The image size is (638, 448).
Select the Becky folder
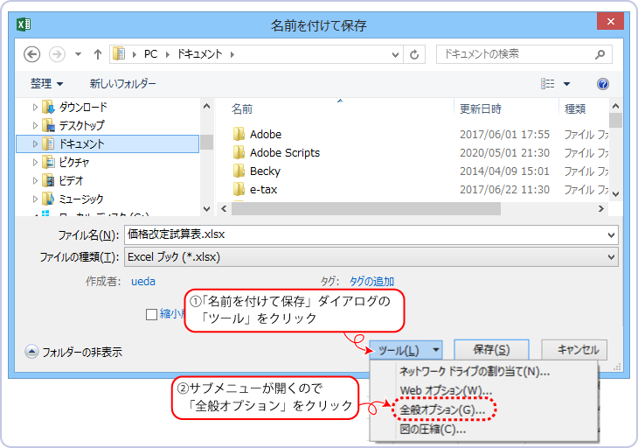(265, 171)
